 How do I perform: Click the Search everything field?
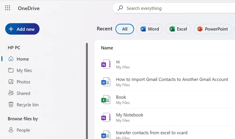(174, 8)
